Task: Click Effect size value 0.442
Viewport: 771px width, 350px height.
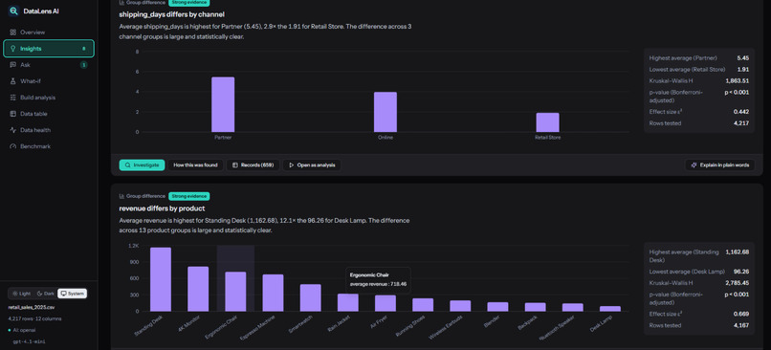Action: 741,112
